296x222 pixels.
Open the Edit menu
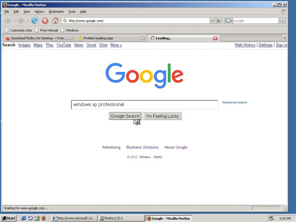16,12
